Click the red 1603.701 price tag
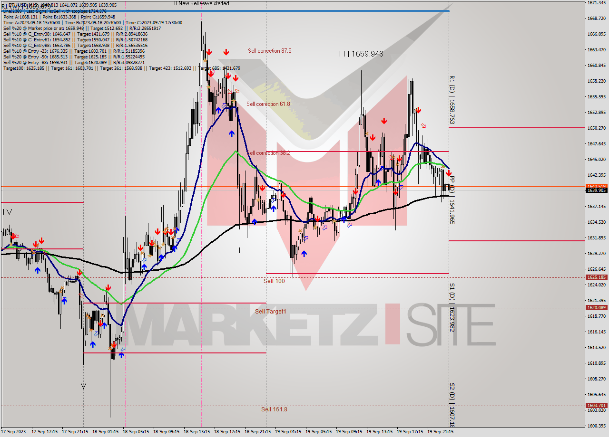Screen dimensions: 609x437 point(596,405)
